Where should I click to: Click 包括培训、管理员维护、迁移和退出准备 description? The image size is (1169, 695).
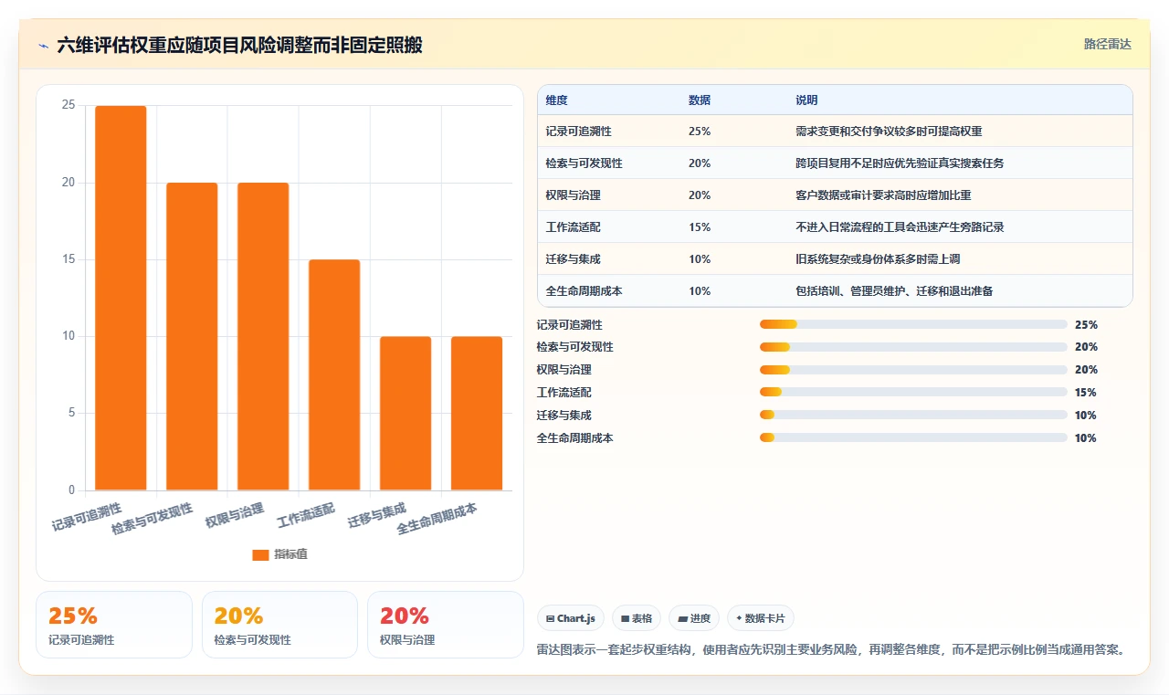pos(894,291)
